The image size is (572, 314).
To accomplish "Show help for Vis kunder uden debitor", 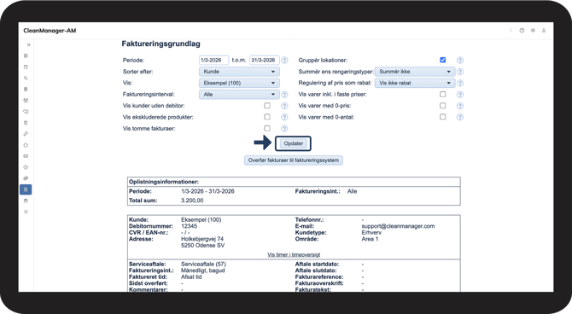I will tap(284, 106).
